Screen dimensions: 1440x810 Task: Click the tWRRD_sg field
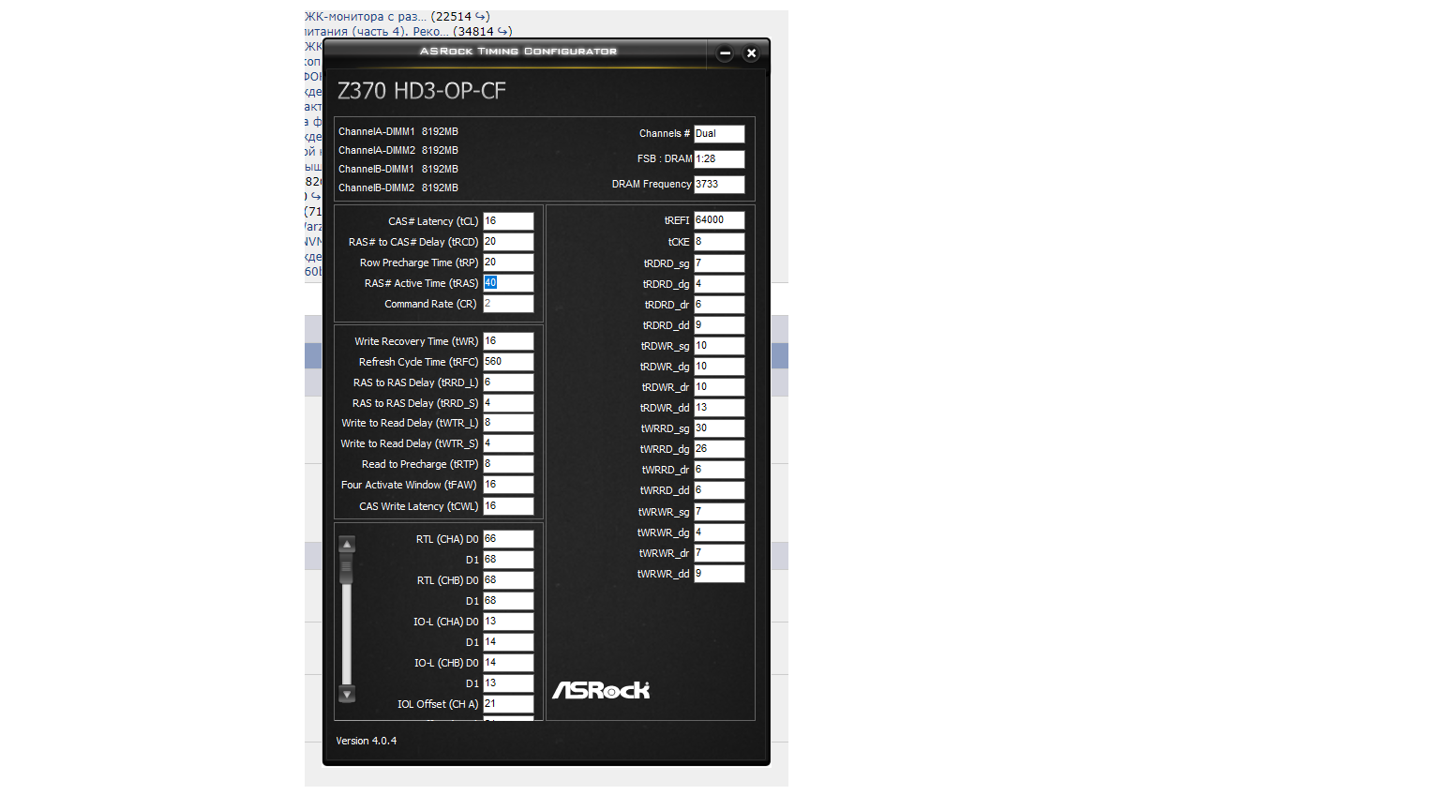[x=719, y=428]
